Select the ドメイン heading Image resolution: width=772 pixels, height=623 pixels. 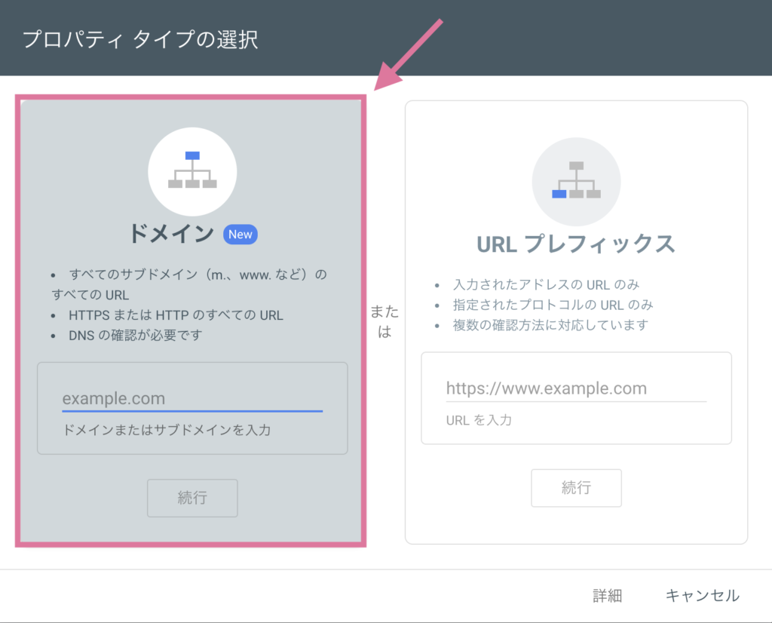pos(171,234)
